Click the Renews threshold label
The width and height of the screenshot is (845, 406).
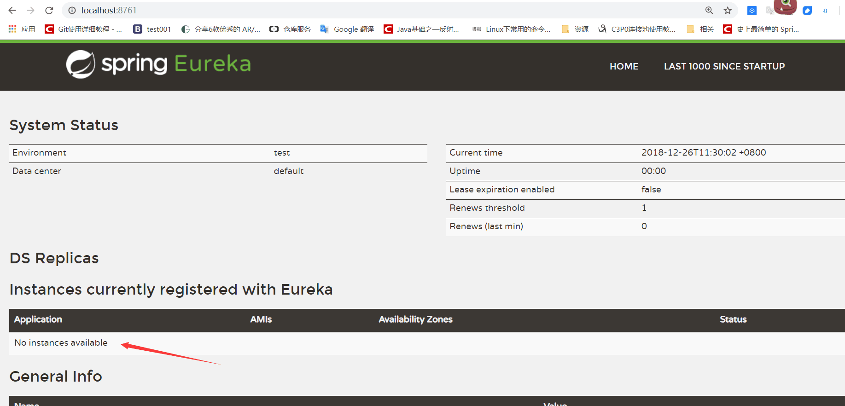click(487, 208)
